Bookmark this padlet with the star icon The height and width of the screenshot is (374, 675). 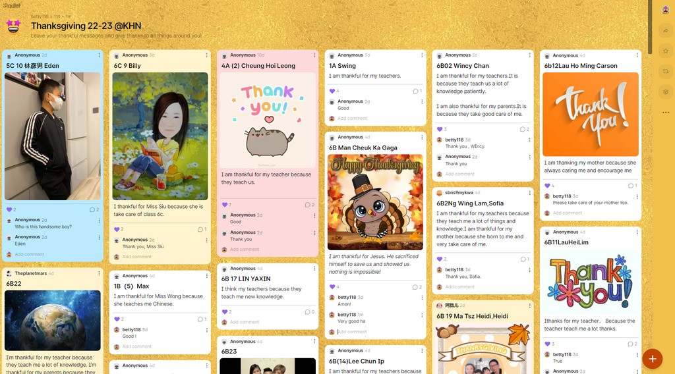[666, 51]
